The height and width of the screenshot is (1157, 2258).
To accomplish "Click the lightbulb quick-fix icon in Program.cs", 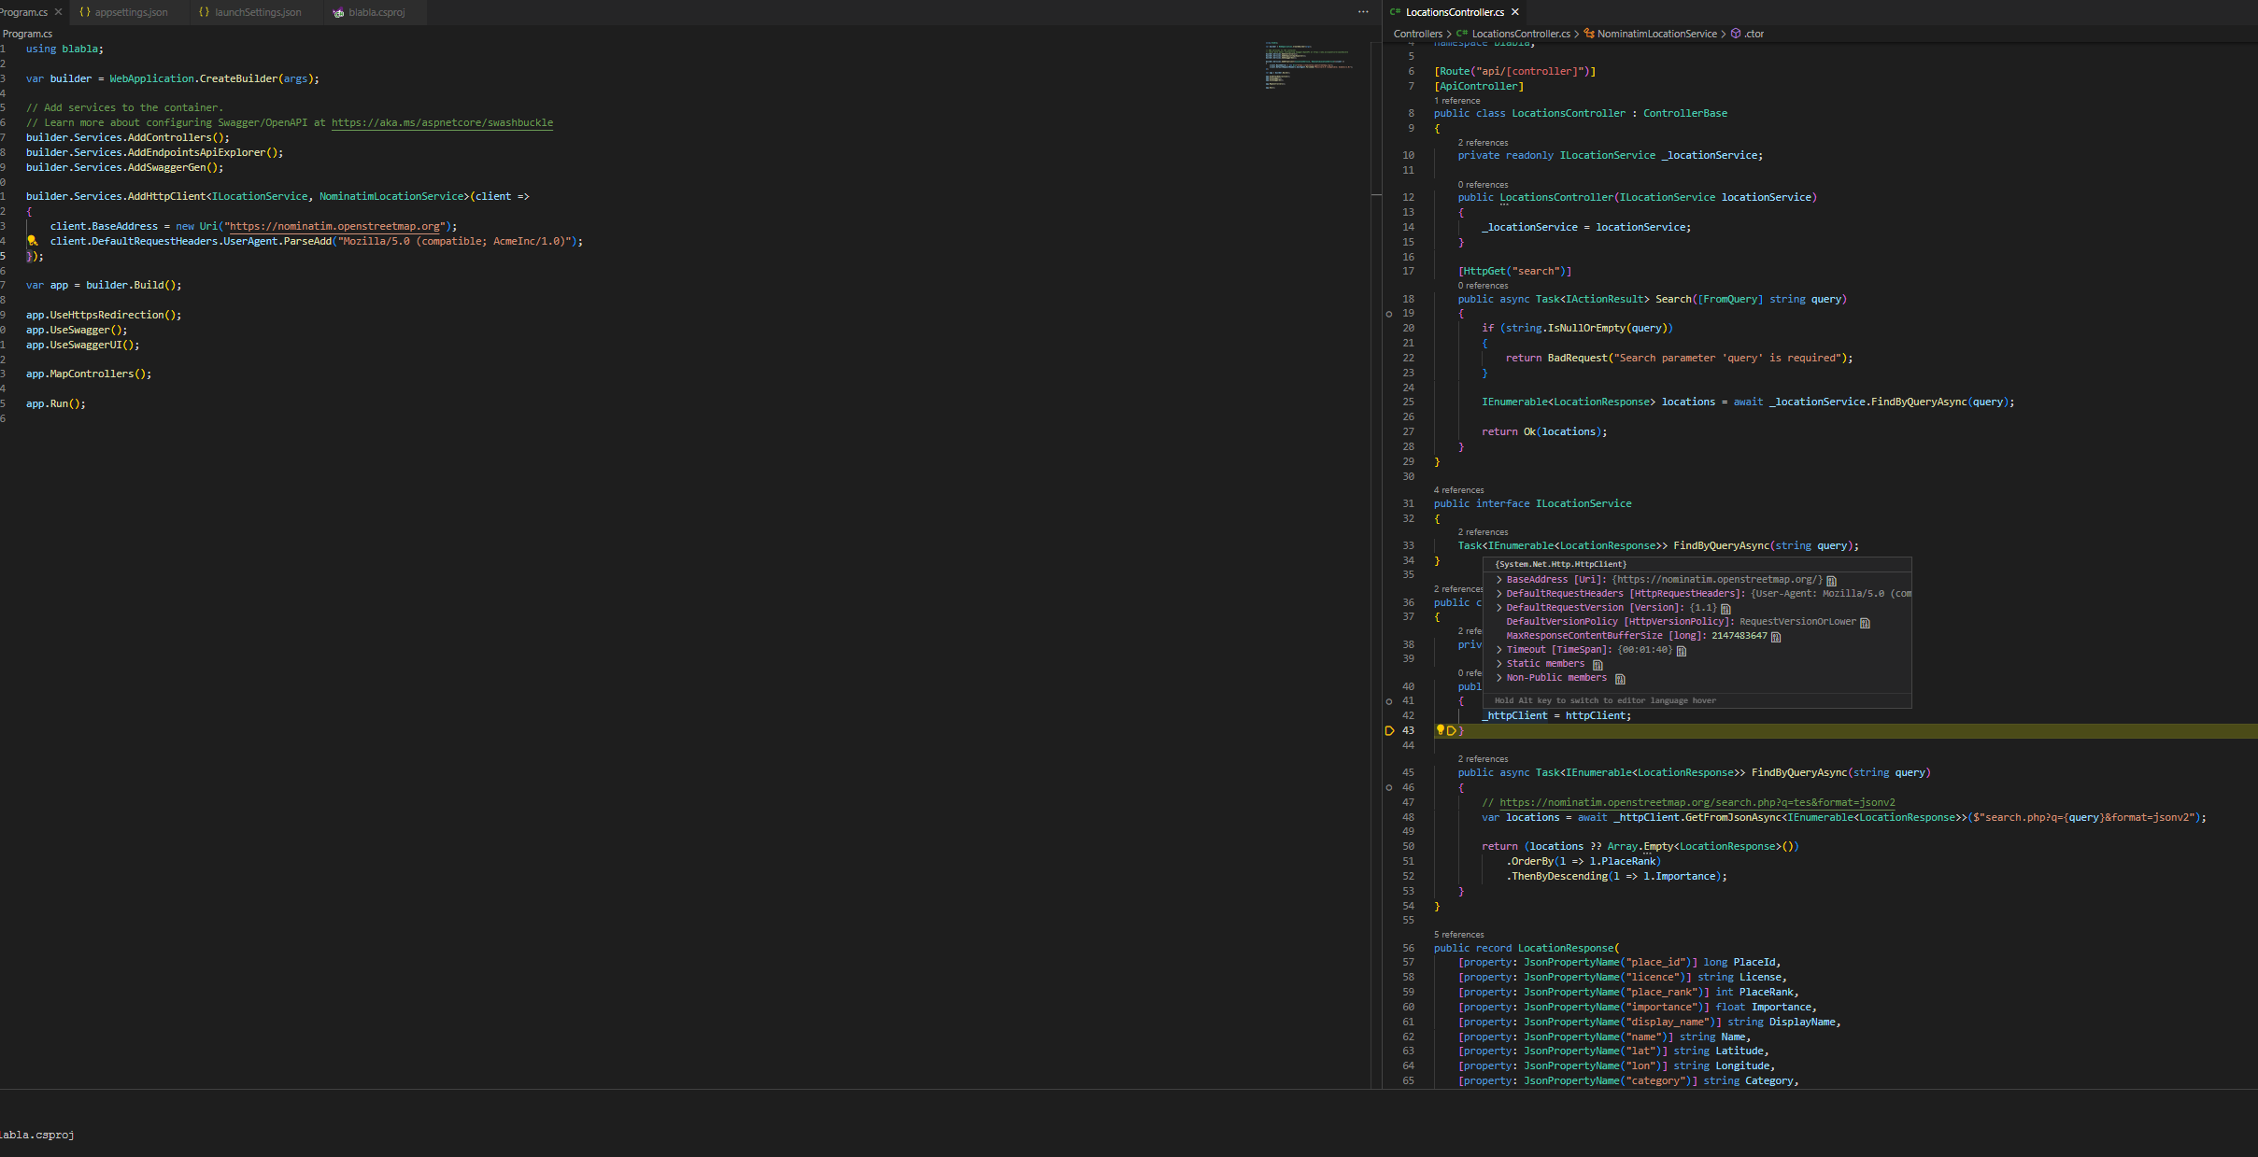I will click(x=32, y=241).
